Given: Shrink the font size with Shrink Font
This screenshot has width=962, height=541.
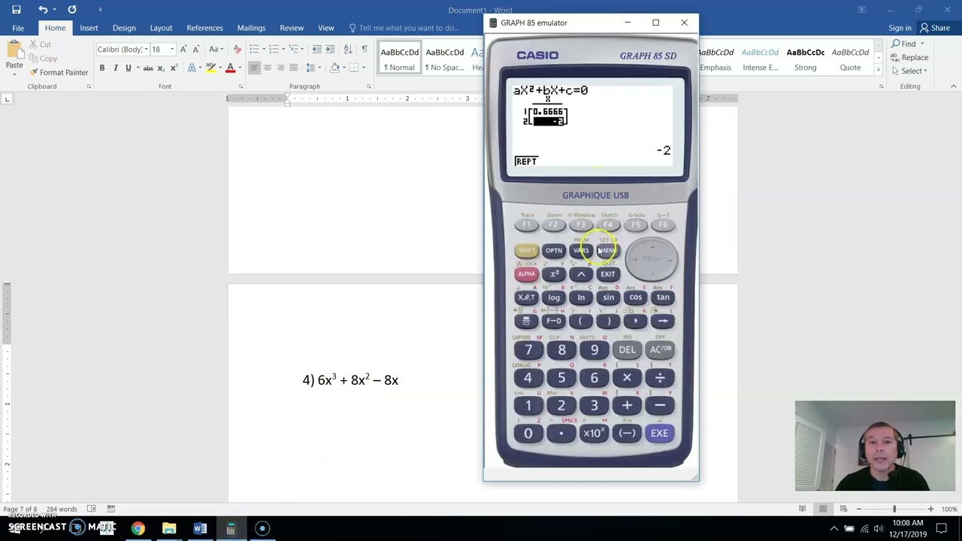Looking at the screenshot, I should tap(195, 49).
